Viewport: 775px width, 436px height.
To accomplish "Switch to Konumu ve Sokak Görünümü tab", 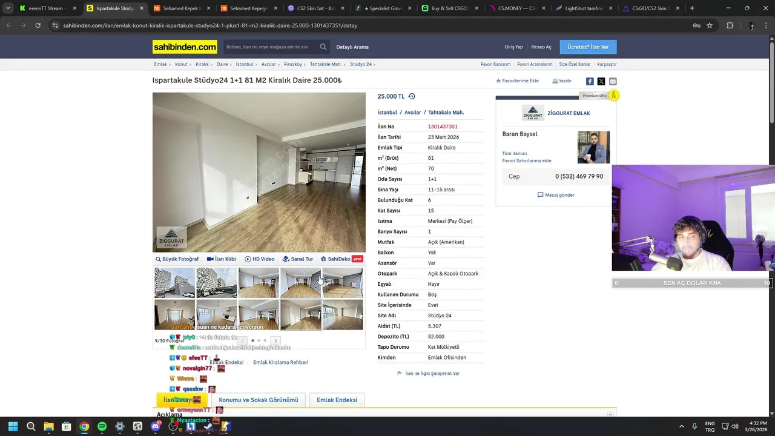I will (x=259, y=400).
